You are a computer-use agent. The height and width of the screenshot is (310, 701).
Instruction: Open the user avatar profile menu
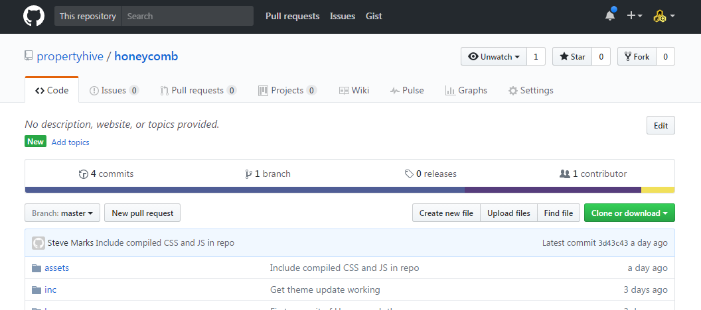coord(664,16)
